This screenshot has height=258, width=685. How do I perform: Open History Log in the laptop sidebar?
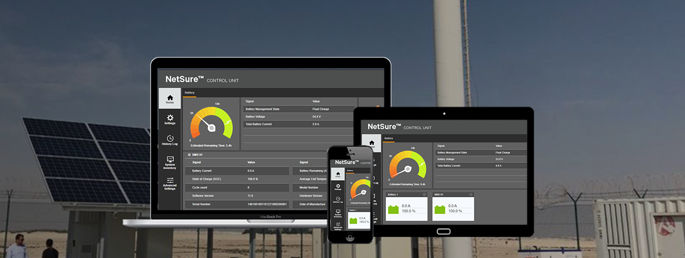tap(170, 140)
